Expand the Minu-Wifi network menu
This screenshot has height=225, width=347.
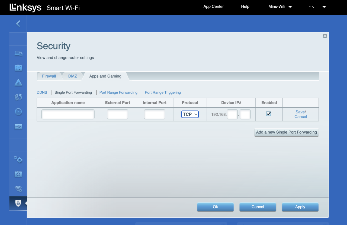click(280, 6)
